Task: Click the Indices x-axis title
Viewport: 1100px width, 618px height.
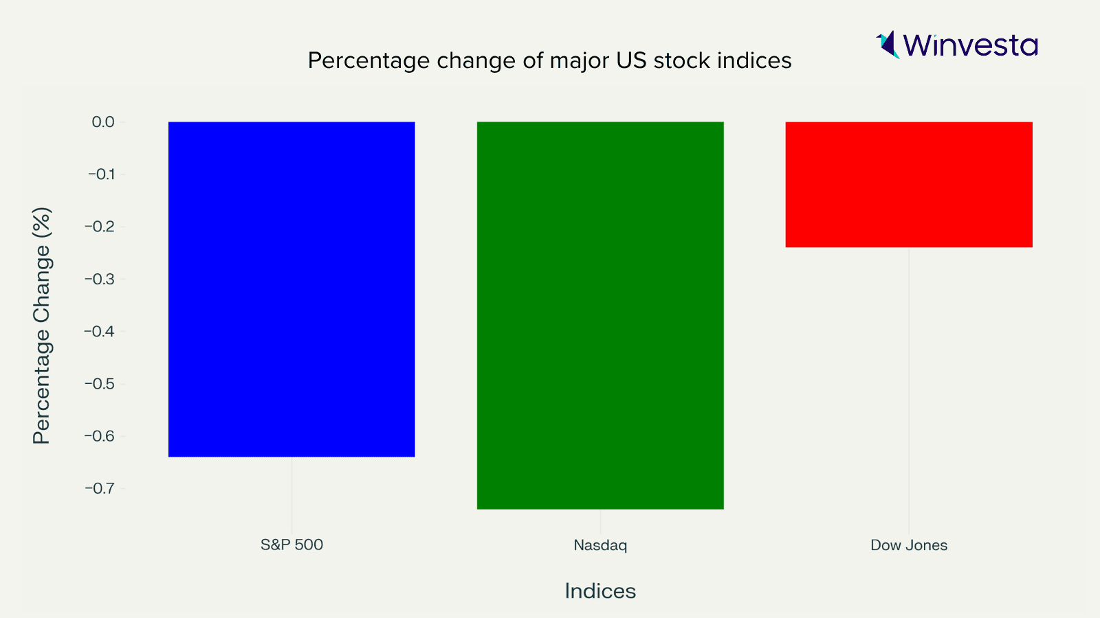Action: pyautogui.click(x=600, y=591)
